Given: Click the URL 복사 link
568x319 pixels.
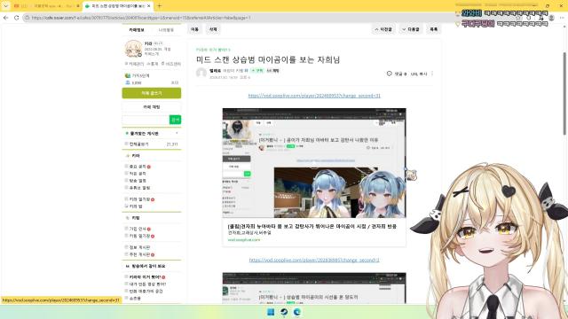Looking at the screenshot, I should tap(419, 74).
